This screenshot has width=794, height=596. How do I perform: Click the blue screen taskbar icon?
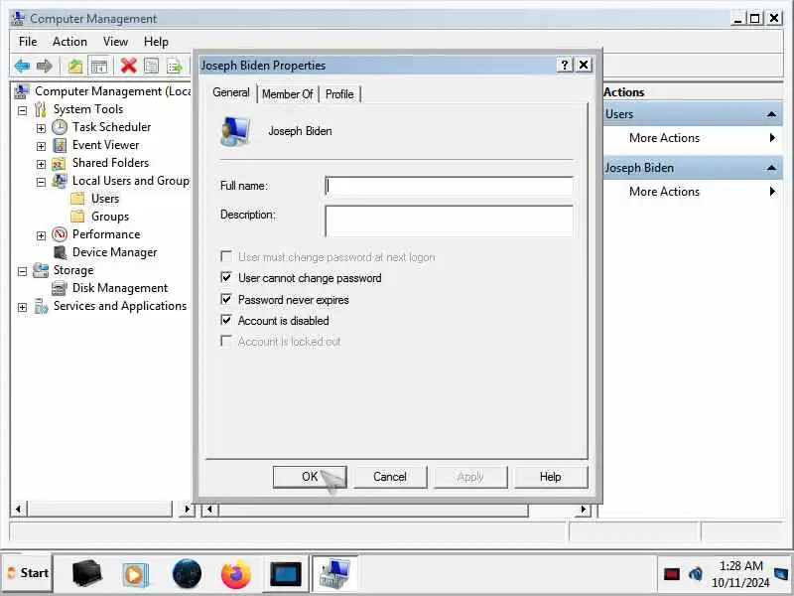(286, 575)
